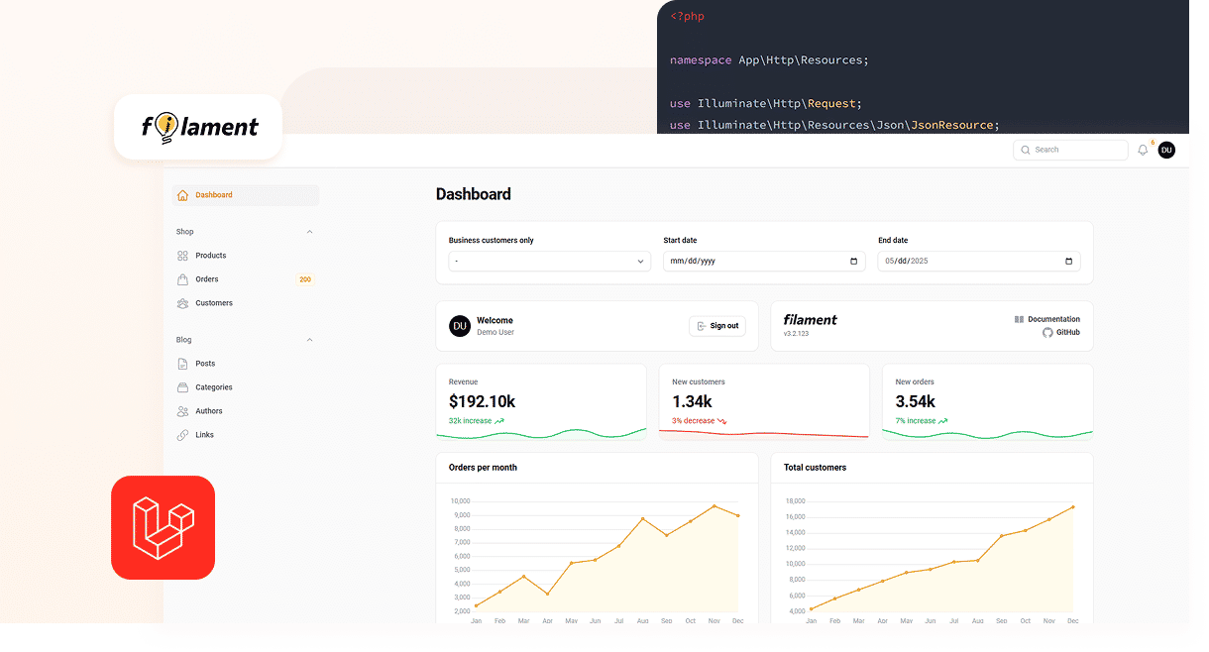This screenshot has width=1209, height=652.
Task: Click the Orders per month heading
Action: [483, 468]
